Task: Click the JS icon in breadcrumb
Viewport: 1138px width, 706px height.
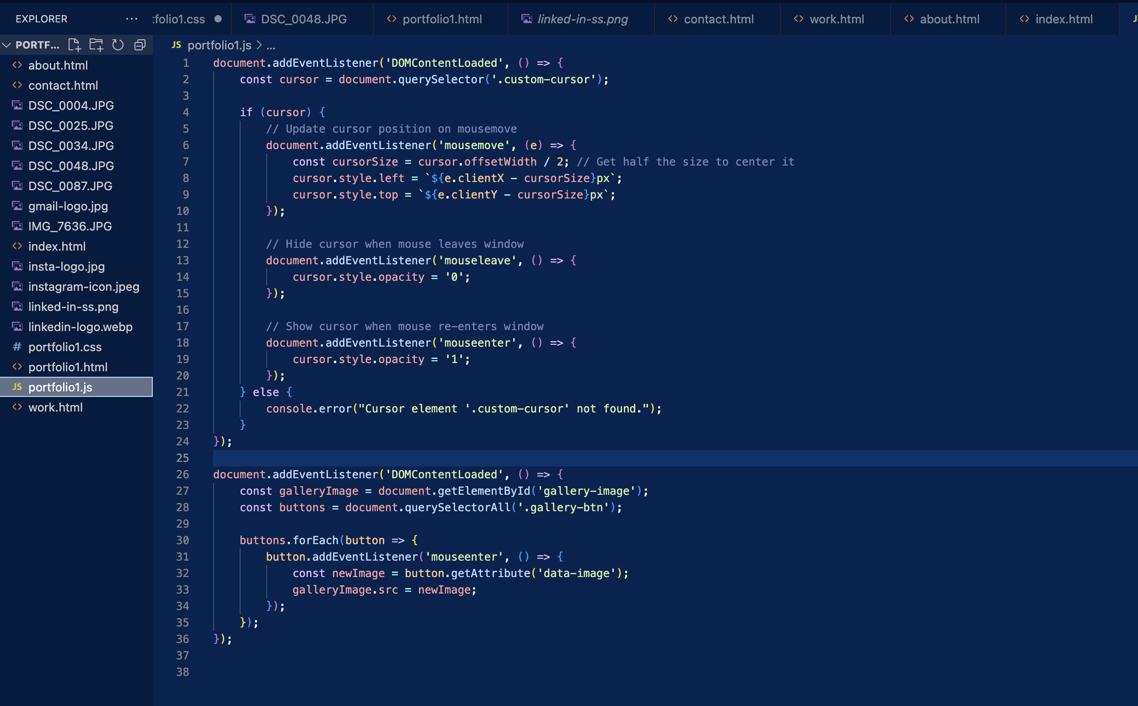Action: (x=176, y=45)
